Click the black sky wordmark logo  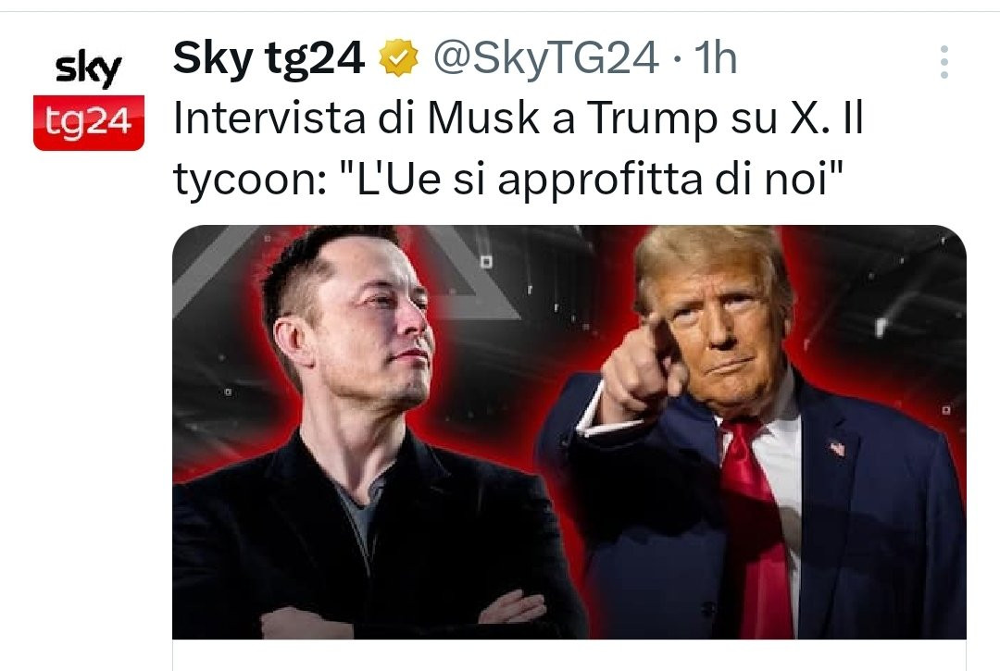tap(88, 69)
